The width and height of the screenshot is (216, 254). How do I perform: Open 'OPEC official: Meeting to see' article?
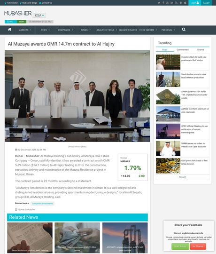[x=194, y=129]
